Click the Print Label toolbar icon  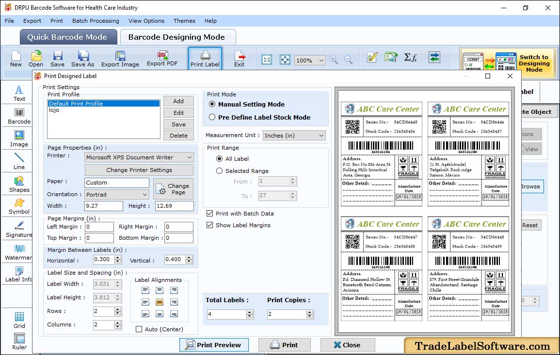pos(205,59)
